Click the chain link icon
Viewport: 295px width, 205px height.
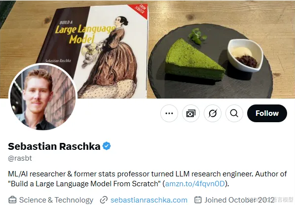point(104,200)
